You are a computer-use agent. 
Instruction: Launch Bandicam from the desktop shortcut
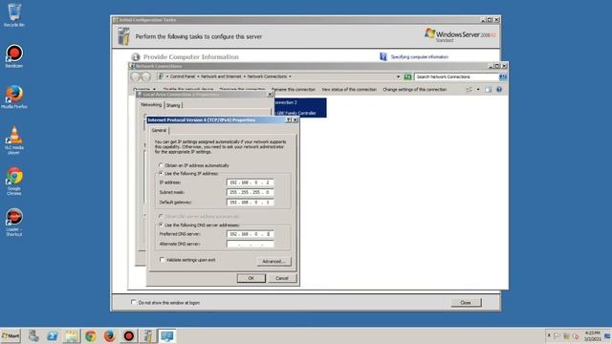click(14, 56)
